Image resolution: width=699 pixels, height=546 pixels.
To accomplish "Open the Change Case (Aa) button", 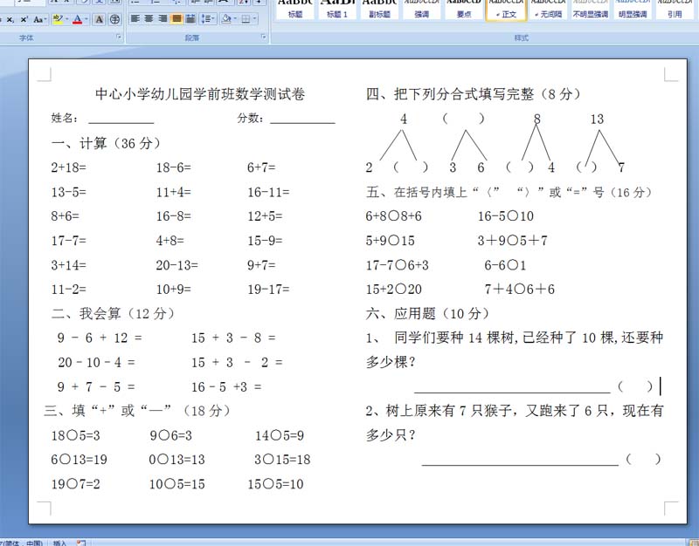I will pos(38,19).
